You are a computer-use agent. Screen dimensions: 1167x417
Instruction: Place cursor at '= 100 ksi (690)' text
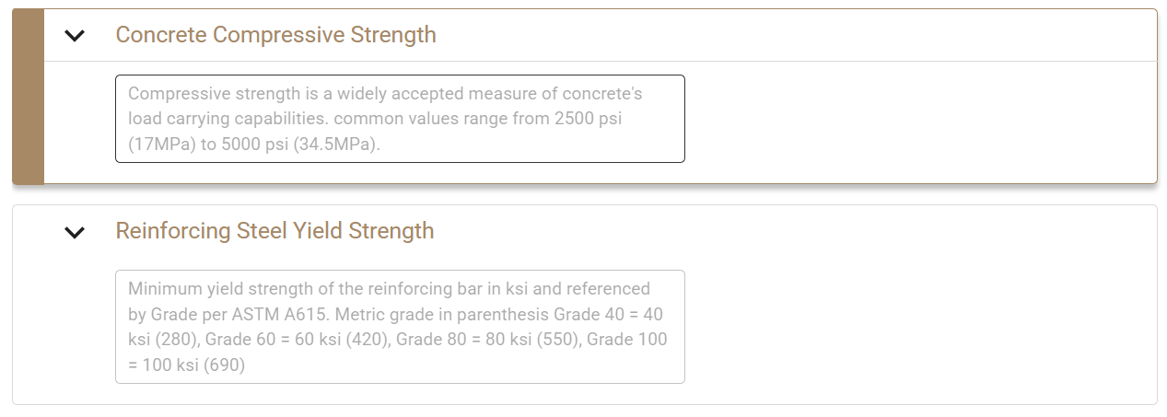click(187, 365)
